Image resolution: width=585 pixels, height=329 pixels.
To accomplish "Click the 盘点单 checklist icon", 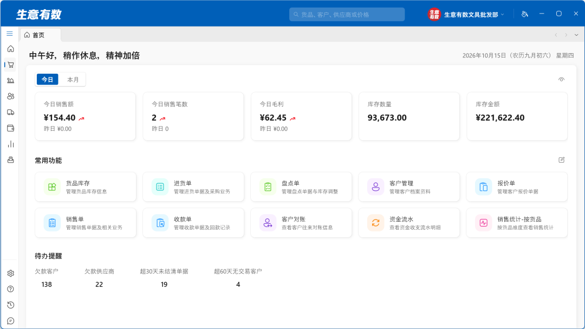I will (x=268, y=186).
